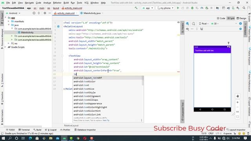The height and width of the screenshot is (141, 251).
Task: Open autocomplete popup options menu dots
Action: 141,120
